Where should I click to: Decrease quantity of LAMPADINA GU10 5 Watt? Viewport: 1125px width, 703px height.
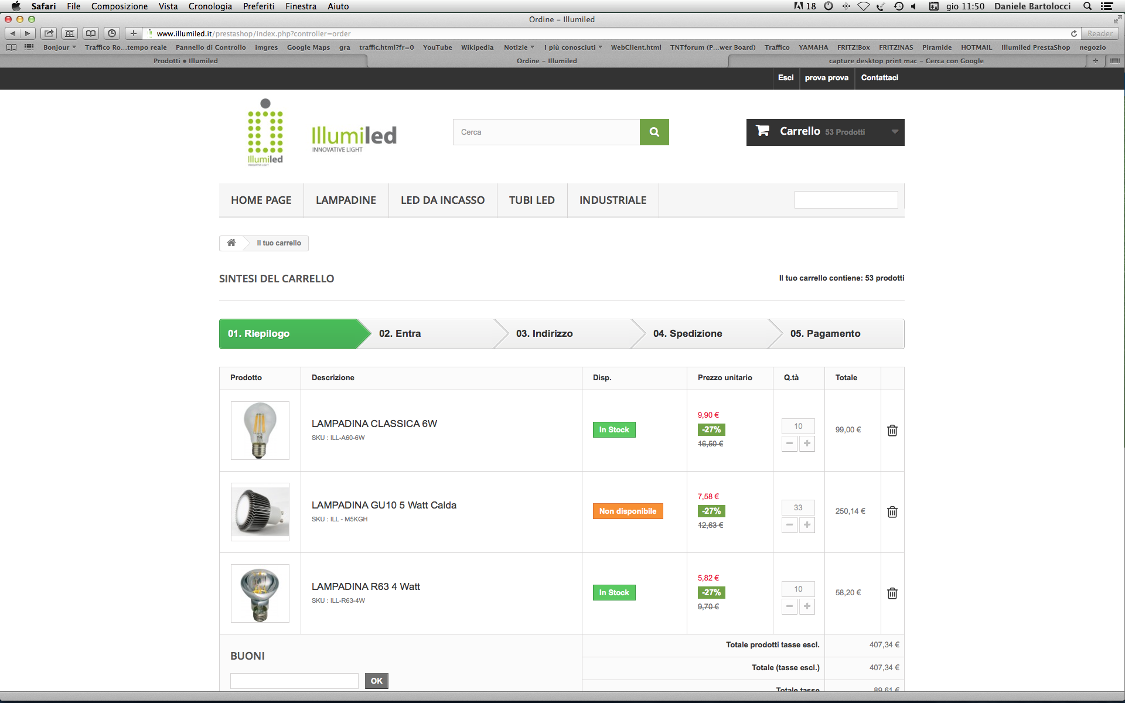pos(789,525)
